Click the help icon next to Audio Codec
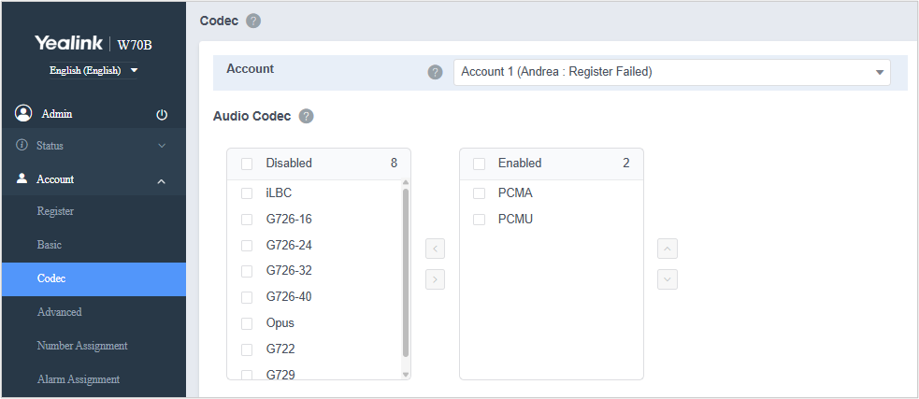919x399 pixels. (306, 117)
